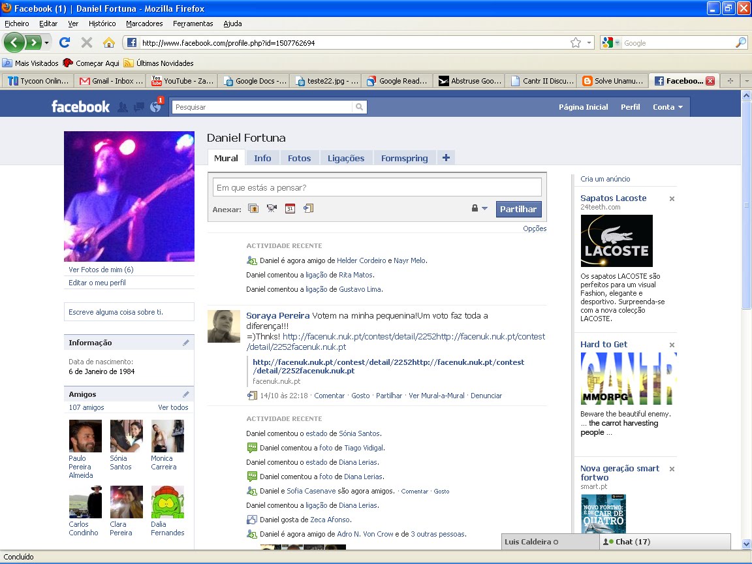
Task: Click the stop loading X icon
Action: pos(87,42)
